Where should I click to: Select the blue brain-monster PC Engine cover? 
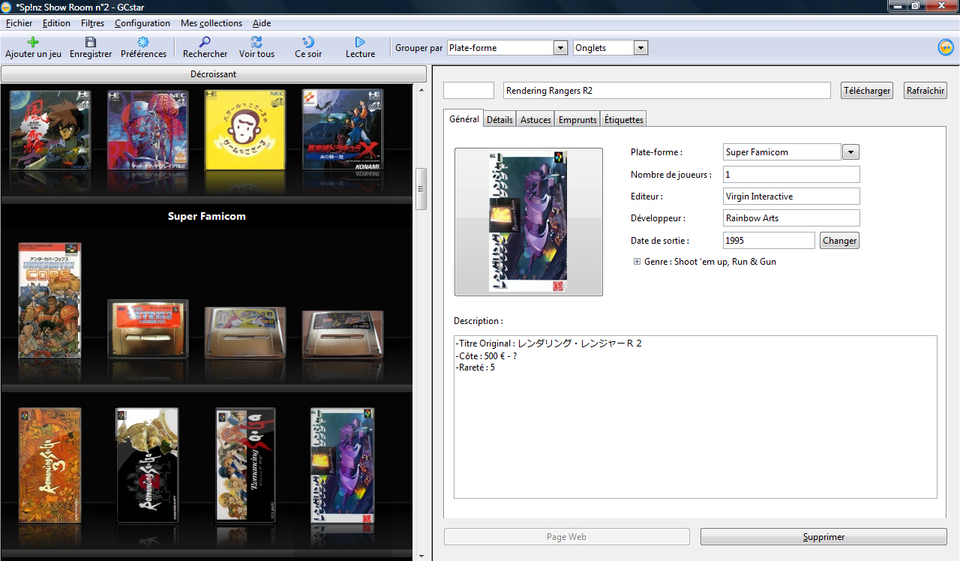coord(148,130)
